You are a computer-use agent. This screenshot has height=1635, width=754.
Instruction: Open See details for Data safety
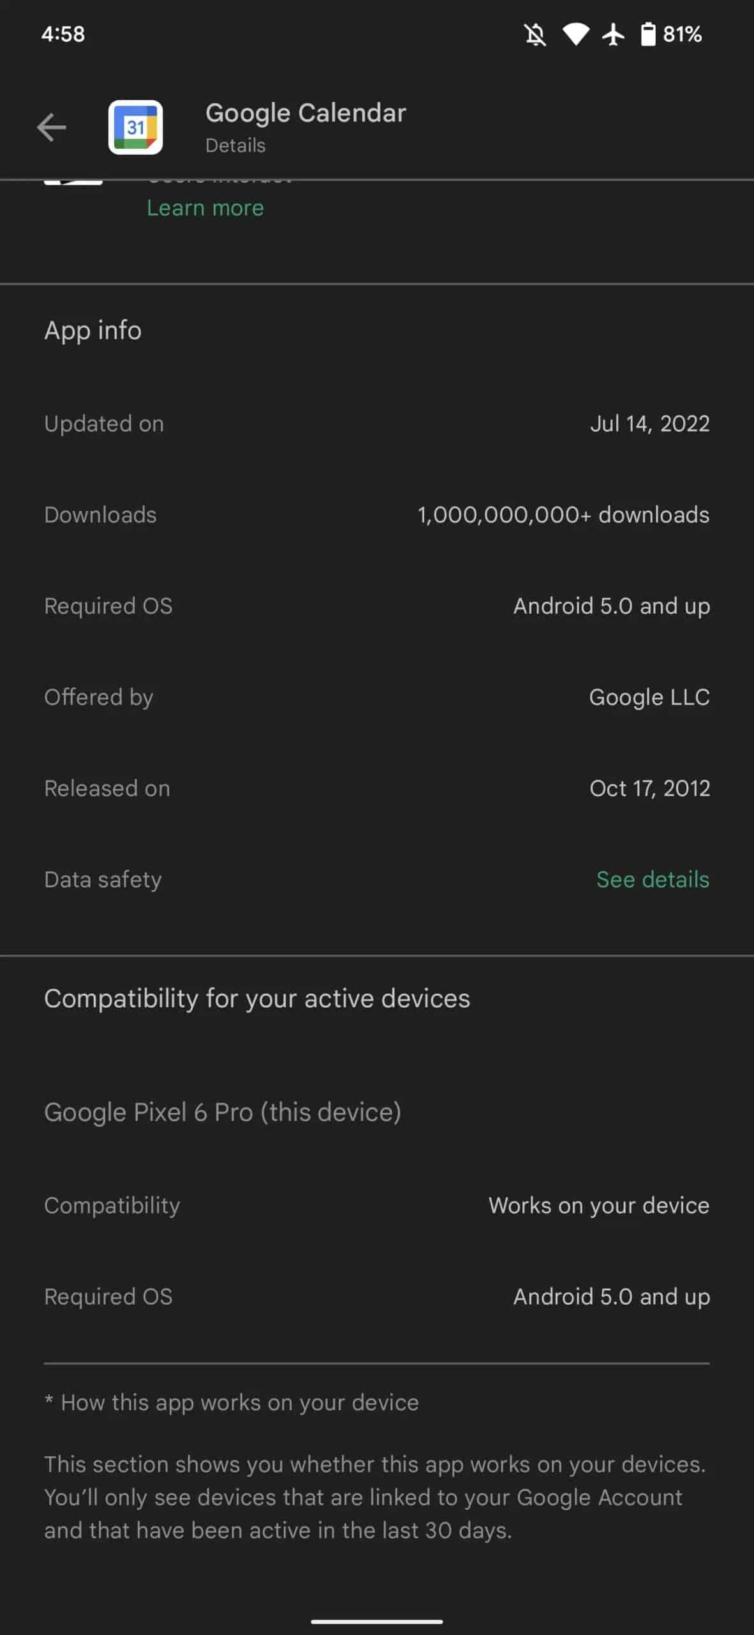(653, 879)
